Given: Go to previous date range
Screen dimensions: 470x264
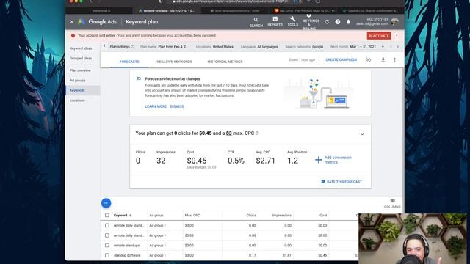Looking at the screenshot, I should 391,47.
